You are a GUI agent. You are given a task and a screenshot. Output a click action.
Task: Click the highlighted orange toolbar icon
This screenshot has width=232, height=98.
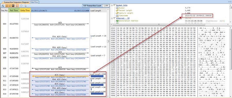tap(17, 6)
